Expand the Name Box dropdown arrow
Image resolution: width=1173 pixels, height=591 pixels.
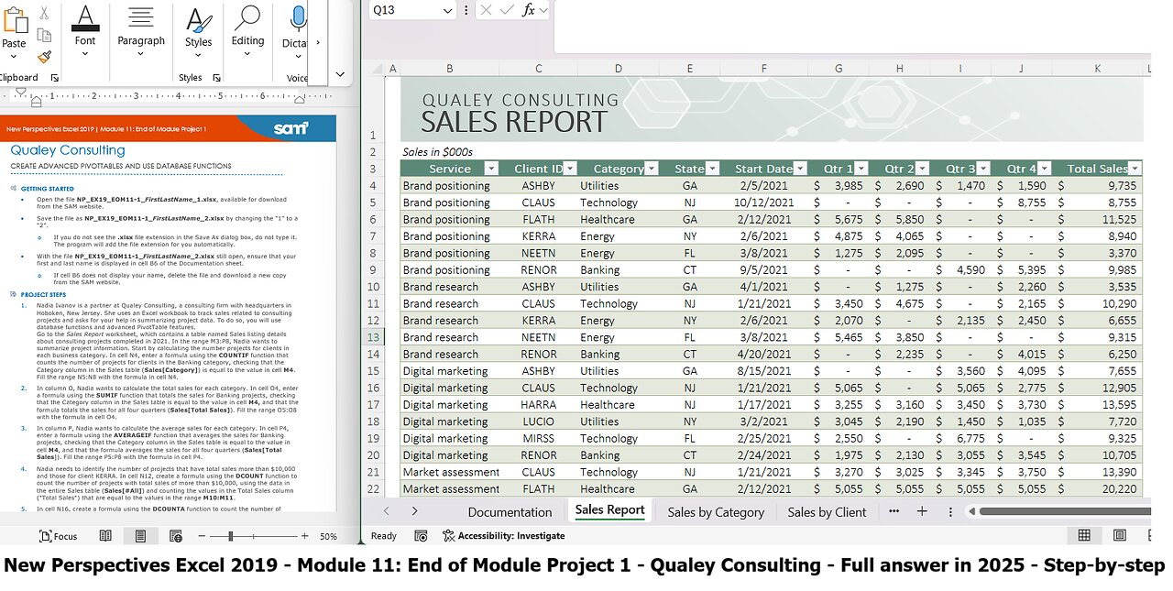[x=447, y=10]
